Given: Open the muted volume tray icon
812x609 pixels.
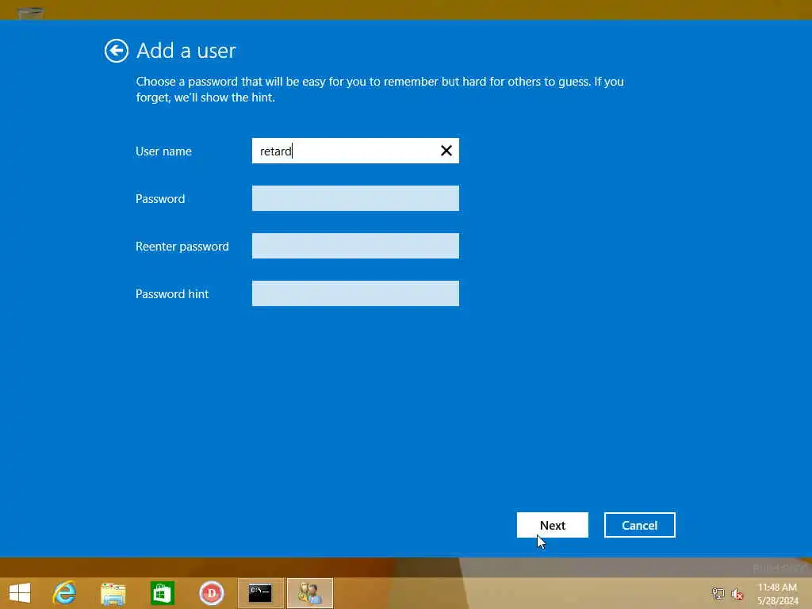Looking at the screenshot, I should (737, 593).
